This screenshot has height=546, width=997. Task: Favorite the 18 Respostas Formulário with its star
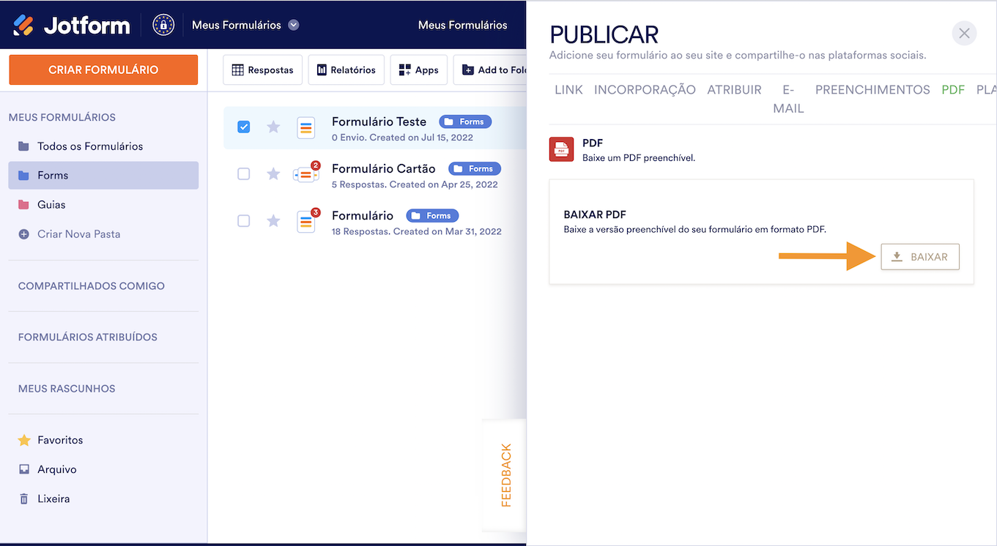click(273, 220)
